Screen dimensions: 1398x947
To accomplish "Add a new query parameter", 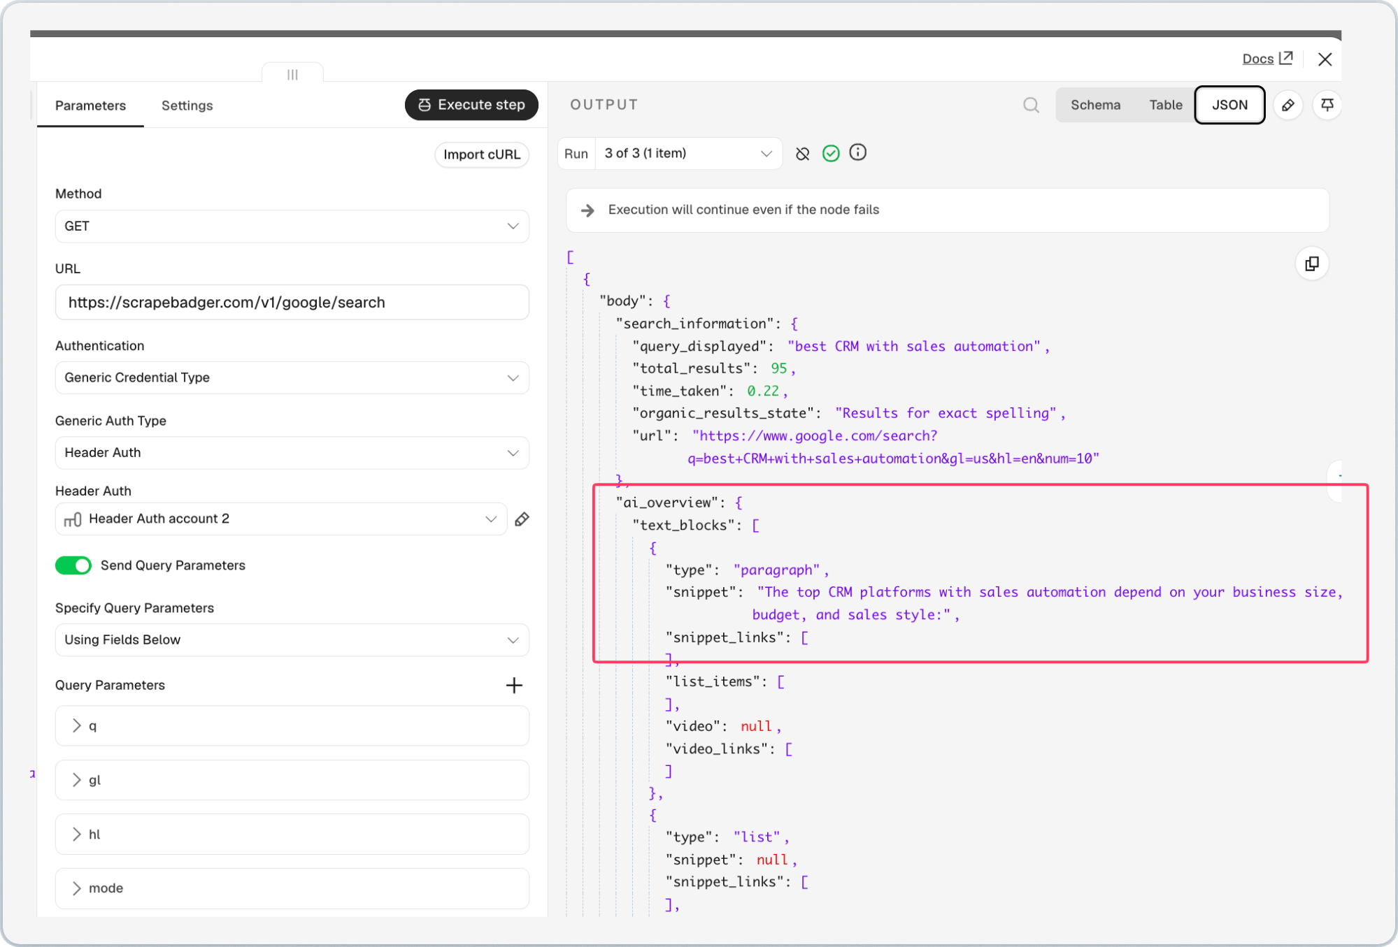I will click(514, 685).
